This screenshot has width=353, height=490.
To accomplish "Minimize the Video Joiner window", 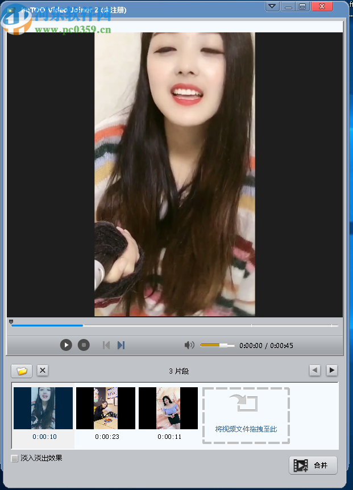I will coord(288,7).
